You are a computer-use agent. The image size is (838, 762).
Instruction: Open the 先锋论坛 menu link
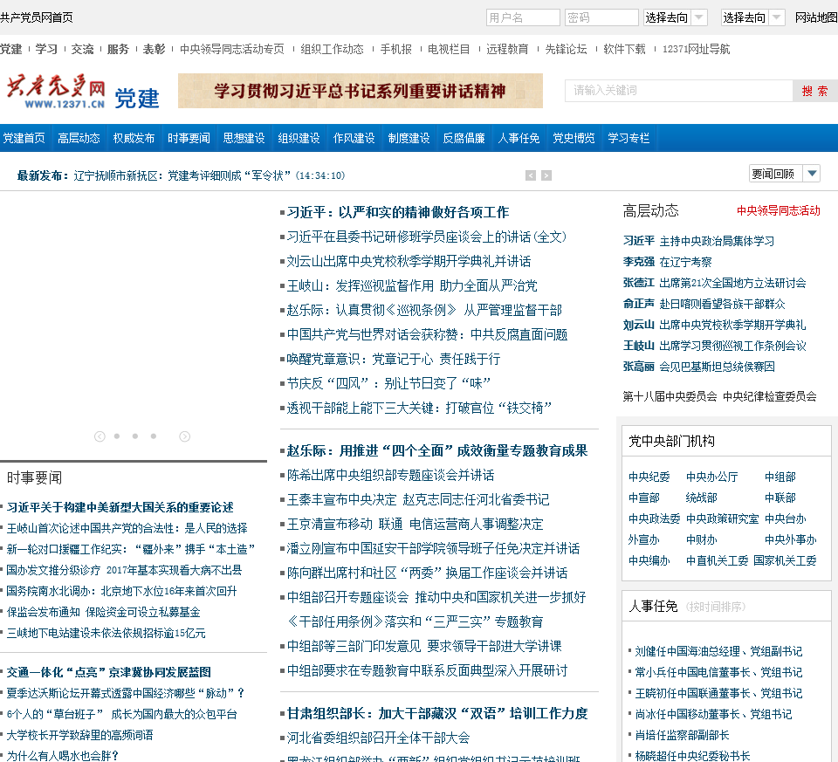click(566, 49)
